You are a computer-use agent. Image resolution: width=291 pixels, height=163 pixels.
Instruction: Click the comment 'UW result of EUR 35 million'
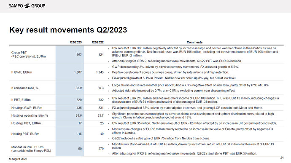tap(194, 123)
